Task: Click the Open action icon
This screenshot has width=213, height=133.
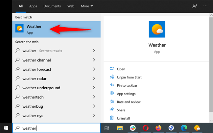Action: tap(112, 69)
